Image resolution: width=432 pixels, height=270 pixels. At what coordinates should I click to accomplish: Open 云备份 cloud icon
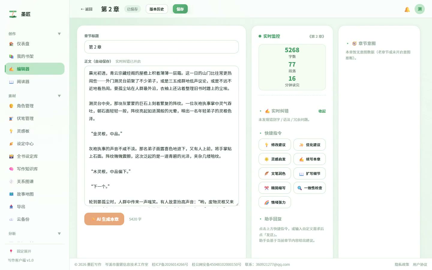(x=11, y=219)
